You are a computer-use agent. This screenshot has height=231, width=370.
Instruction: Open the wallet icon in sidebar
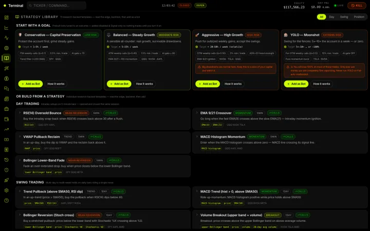pos(6,119)
